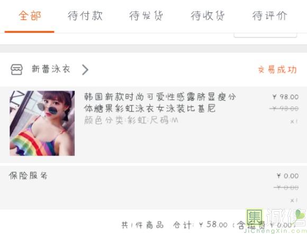The width and height of the screenshot is (307, 234).
Task: Go to the 待收货 tab
Action: coord(207,16)
